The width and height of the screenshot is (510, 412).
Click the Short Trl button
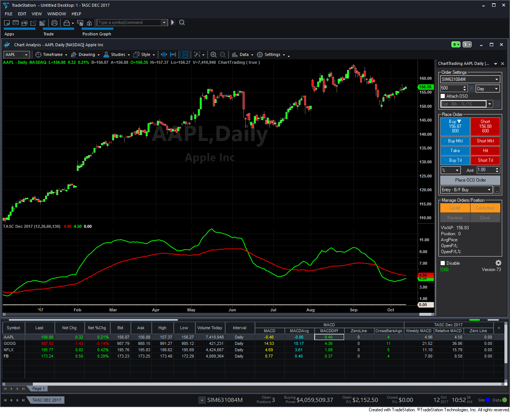(485, 160)
